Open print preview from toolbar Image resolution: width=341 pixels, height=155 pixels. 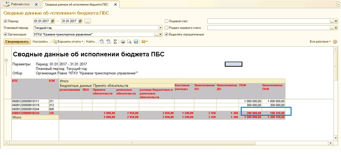[129, 41]
